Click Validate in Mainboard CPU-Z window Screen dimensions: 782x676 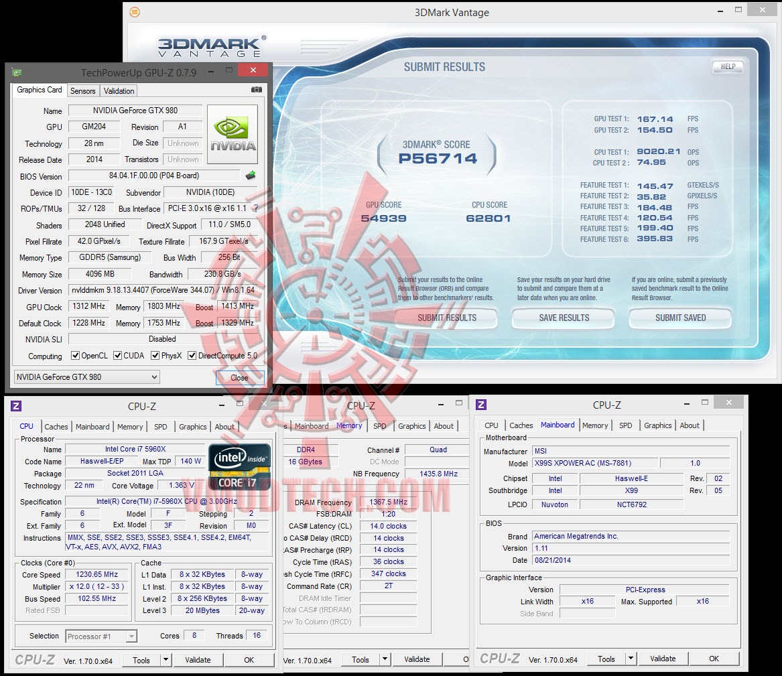point(663,659)
